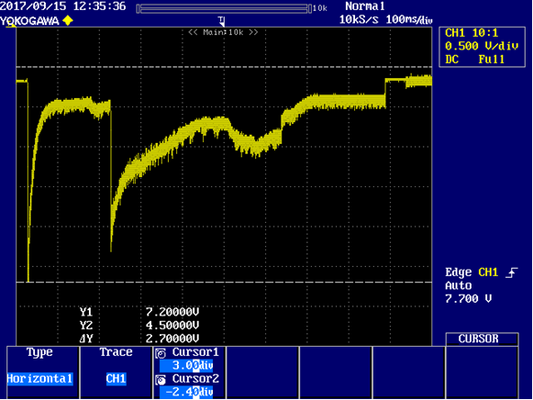Select the Normal acquisition mode label
533x400 pixels.
click(364, 6)
